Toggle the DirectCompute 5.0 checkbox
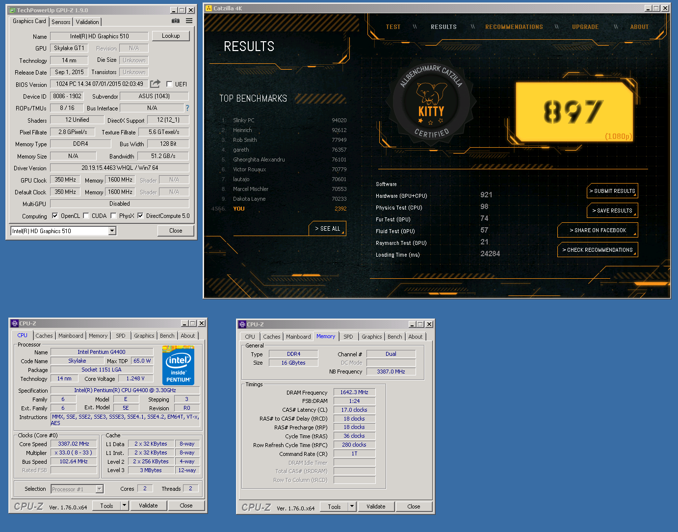The width and height of the screenshot is (678, 532). pos(140,215)
